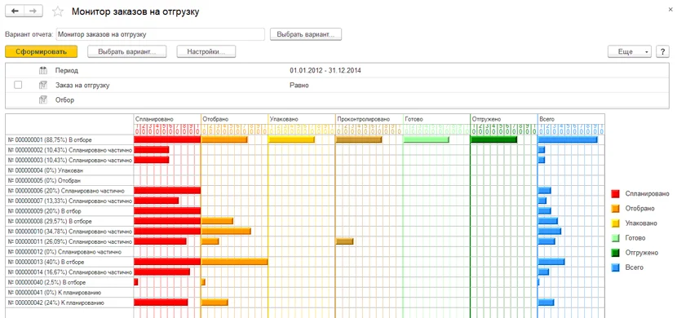
Task: Click the filter icon beside Отбор
Action: [42, 99]
